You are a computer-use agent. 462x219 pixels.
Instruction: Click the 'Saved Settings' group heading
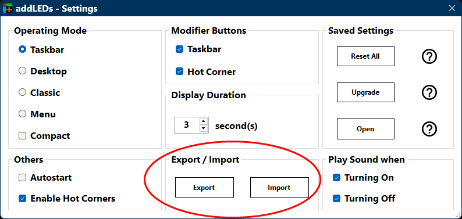point(361,31)
